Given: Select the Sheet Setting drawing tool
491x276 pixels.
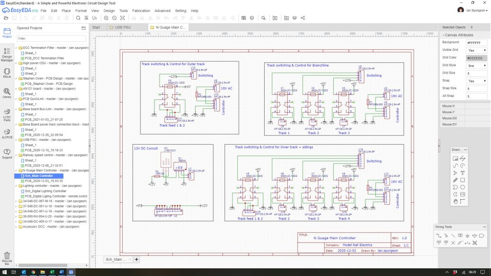Looking at the screenshot, I should pos(456,158).
